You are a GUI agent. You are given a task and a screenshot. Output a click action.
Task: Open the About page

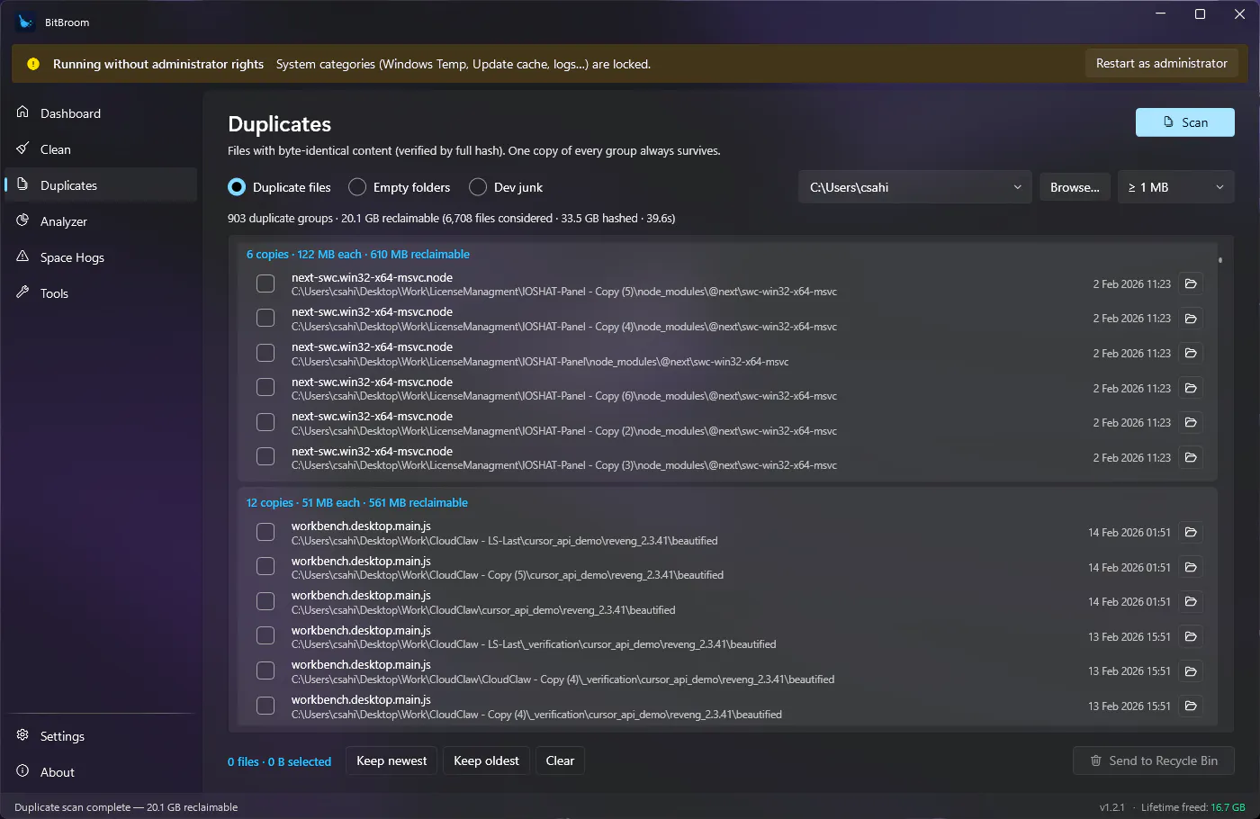pyautogui.click(x=101, y=772)
